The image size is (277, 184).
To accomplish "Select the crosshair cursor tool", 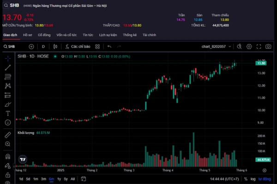I will pyautogui.click(x=8, y=58).
